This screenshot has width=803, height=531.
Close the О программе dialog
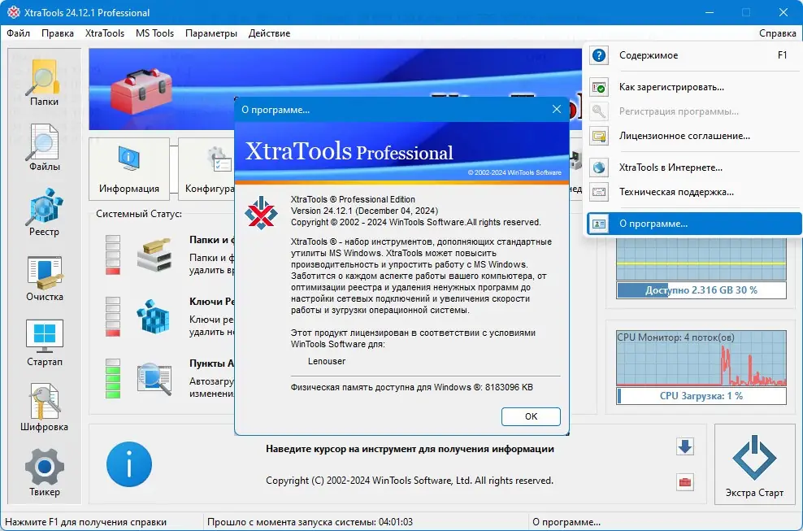tap(557, 109)
